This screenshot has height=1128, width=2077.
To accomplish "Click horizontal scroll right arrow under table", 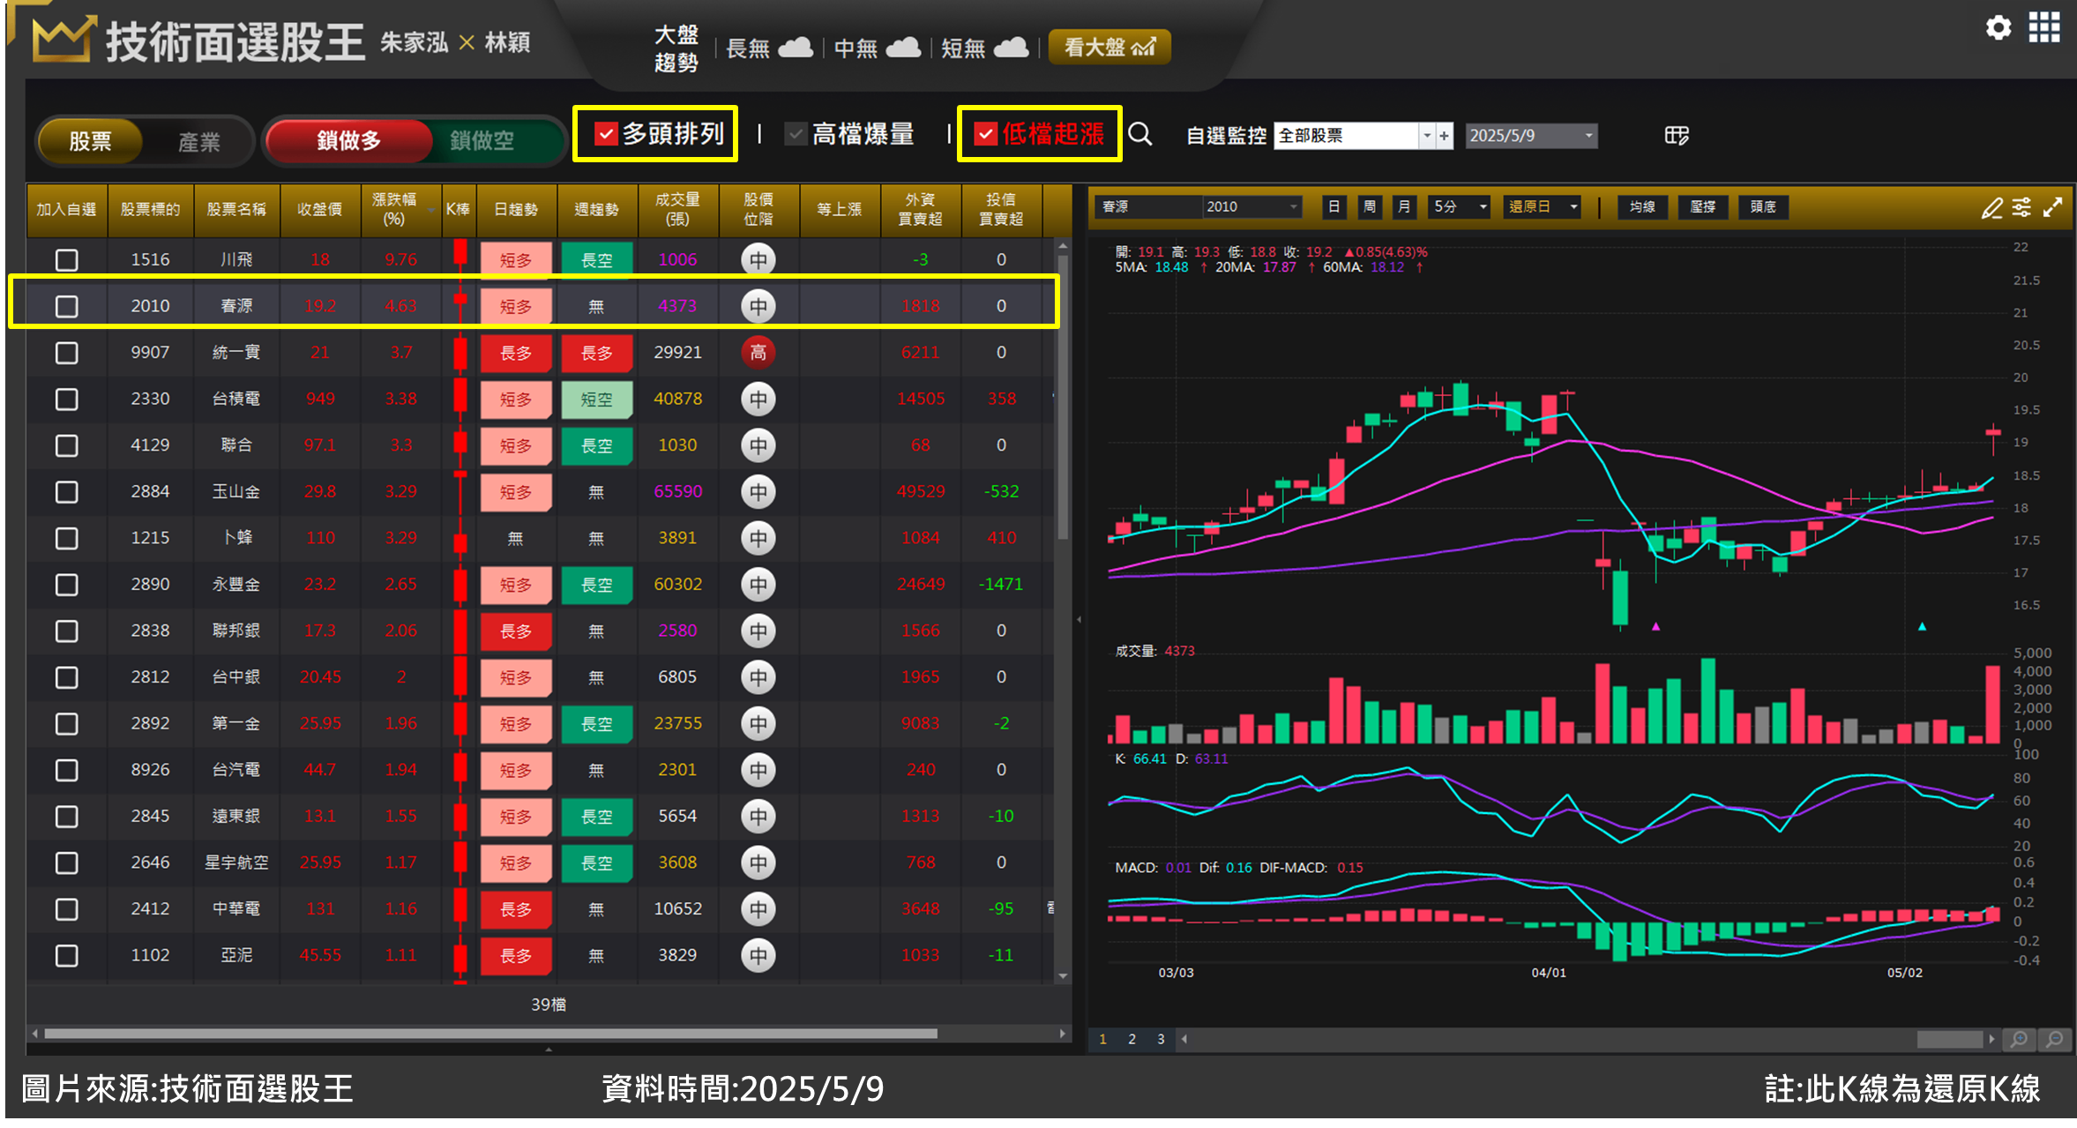I will (1062, 1034).
